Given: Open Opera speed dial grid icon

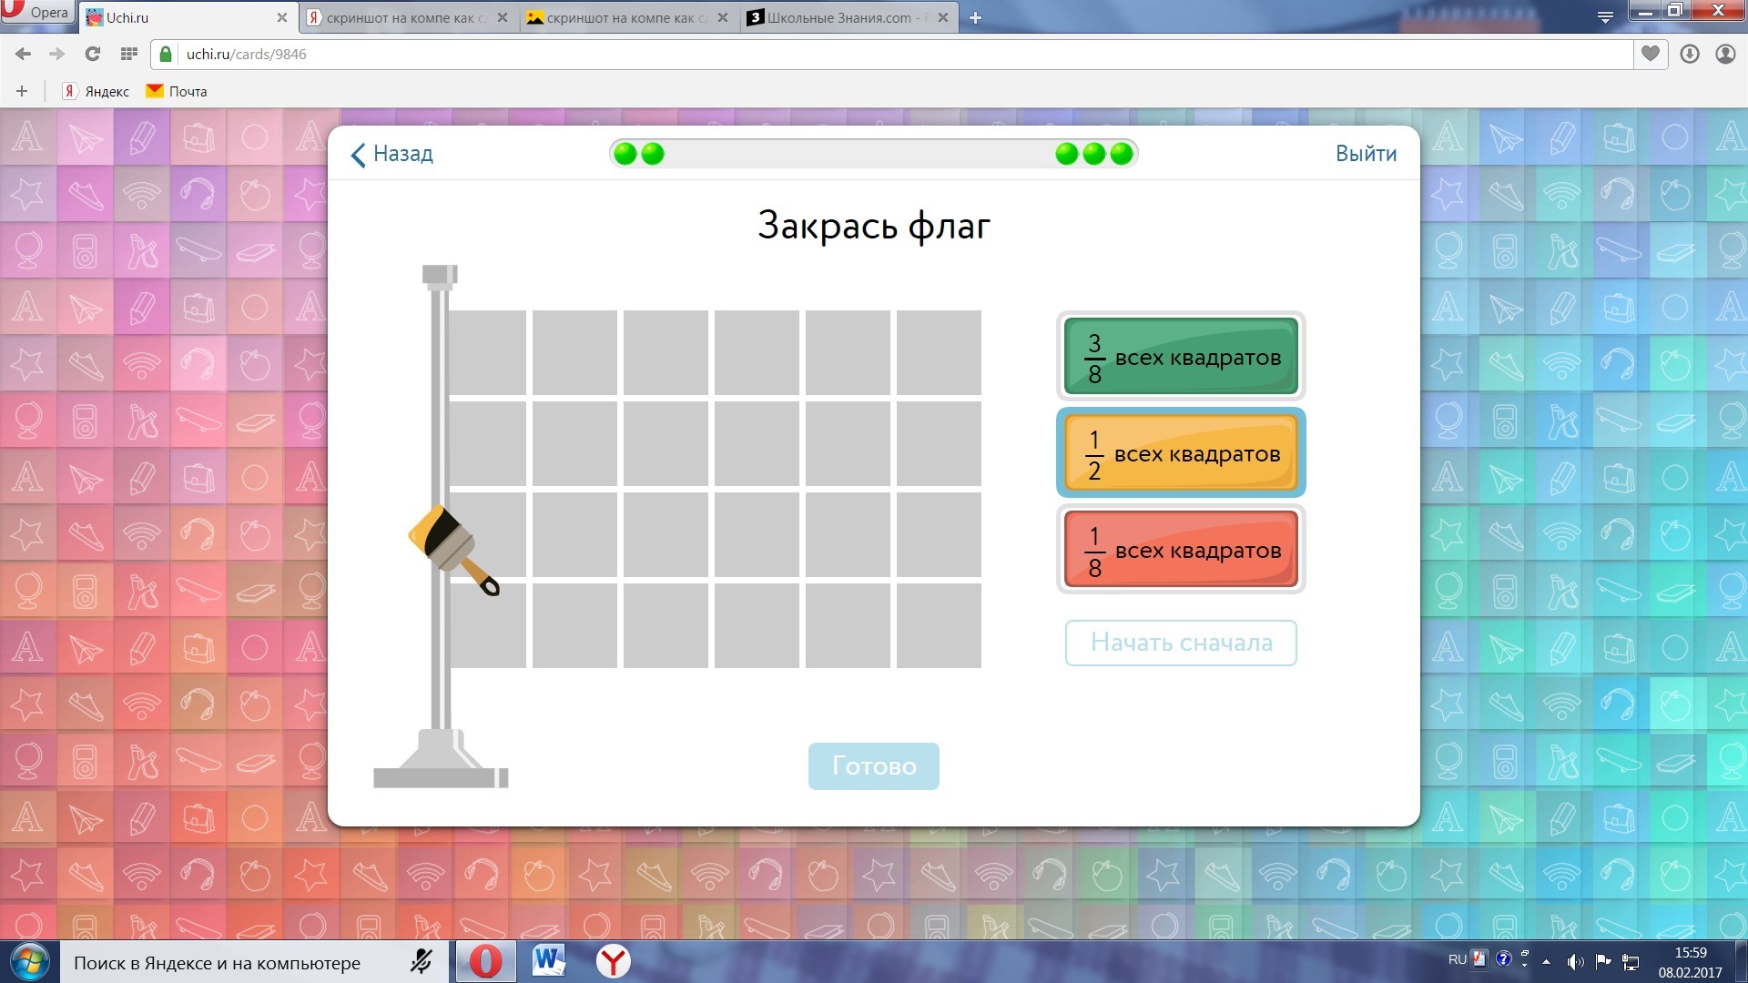Looking at the screenshot, I should click(x=128, y=55).
